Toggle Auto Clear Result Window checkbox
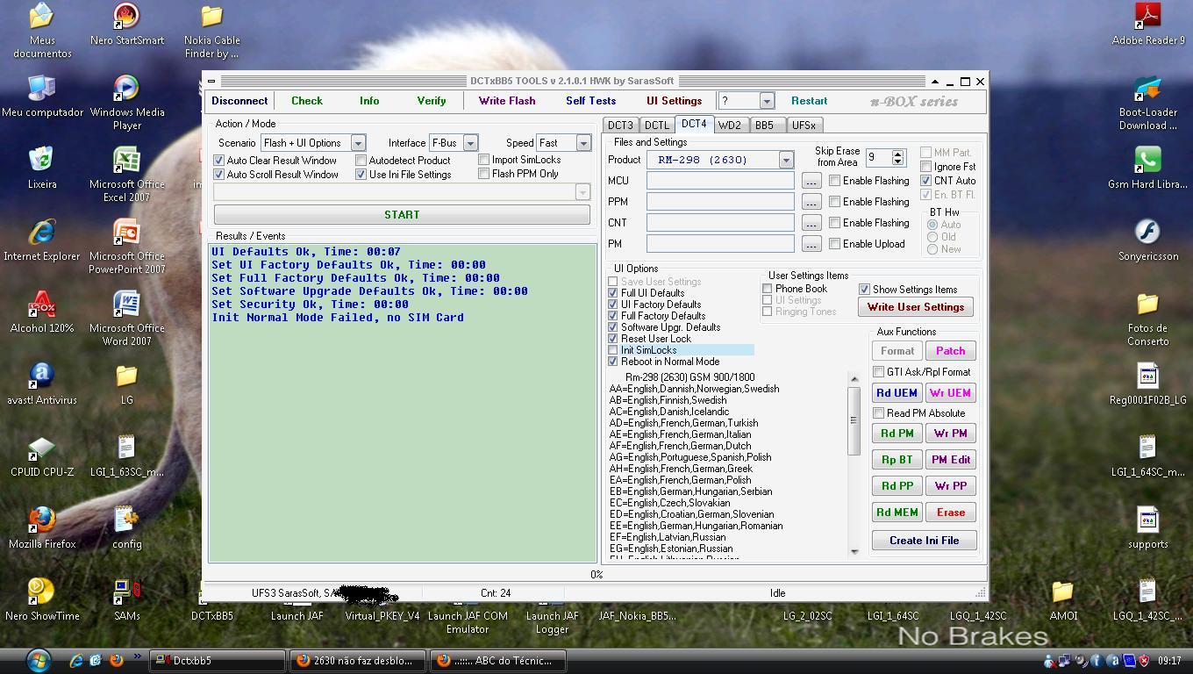1193x674 pixels. 219,161
